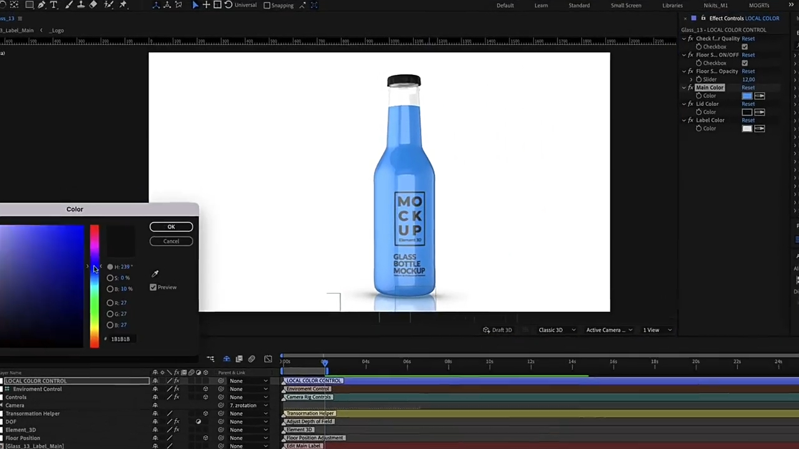Select the Eraser tool
This screenshot has height=449, width=799.
click(93, 5)
